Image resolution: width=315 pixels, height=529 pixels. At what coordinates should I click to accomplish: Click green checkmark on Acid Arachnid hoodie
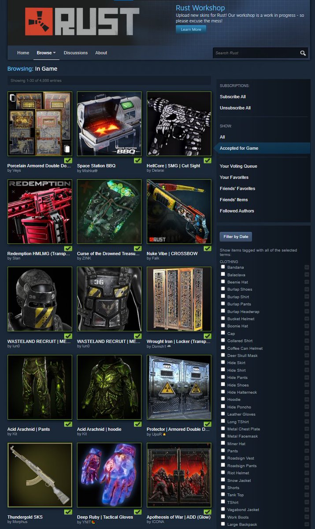click(138, 424)
